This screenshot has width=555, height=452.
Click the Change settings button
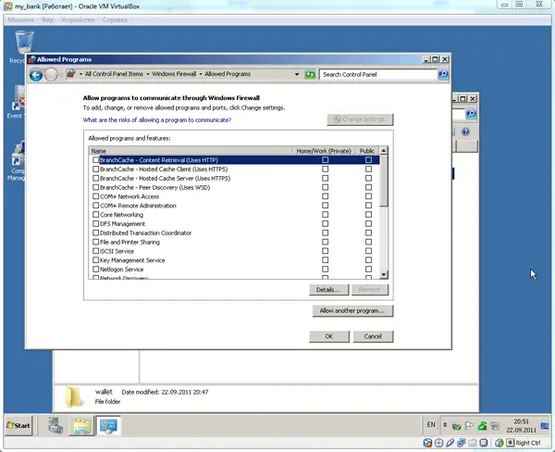[360, 119]
